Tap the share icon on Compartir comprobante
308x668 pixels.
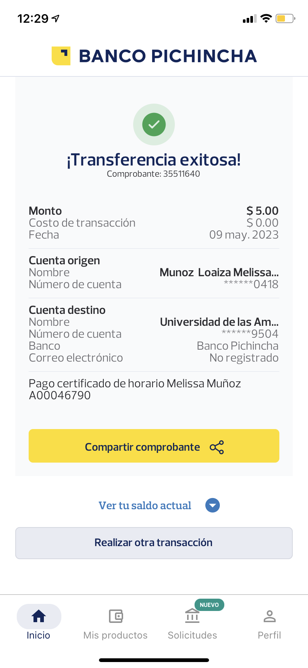(217, 447)
